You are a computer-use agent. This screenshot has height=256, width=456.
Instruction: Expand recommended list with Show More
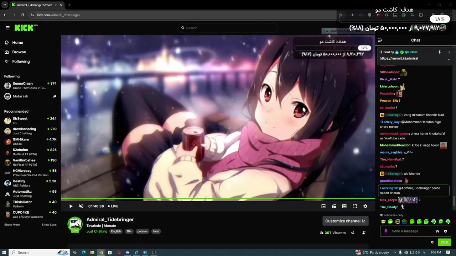click(12, 225)
